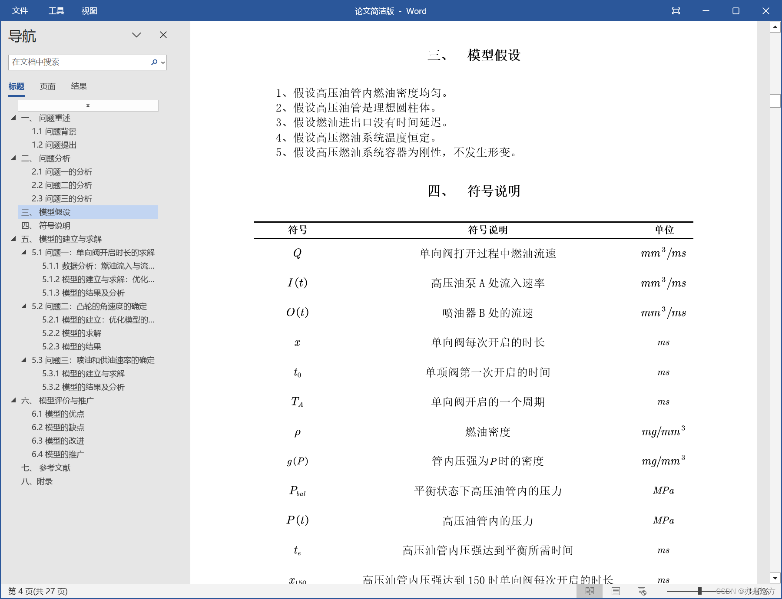Screen dimensions: 782x599
Task: Click the 高压油管内的压力 table cell
Action: (488, 521)
